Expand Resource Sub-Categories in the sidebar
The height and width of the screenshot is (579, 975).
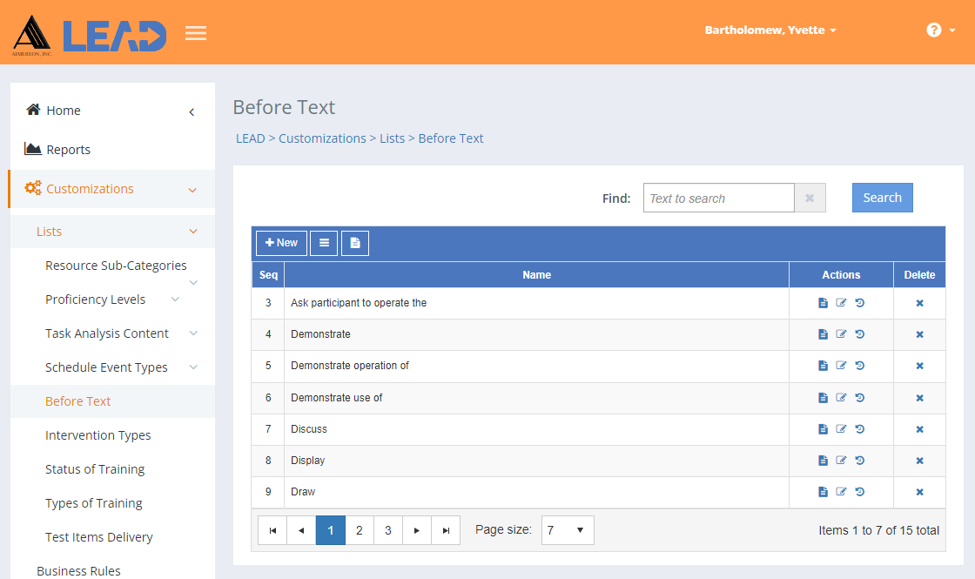pyautogui.click(x=193, y=282)
